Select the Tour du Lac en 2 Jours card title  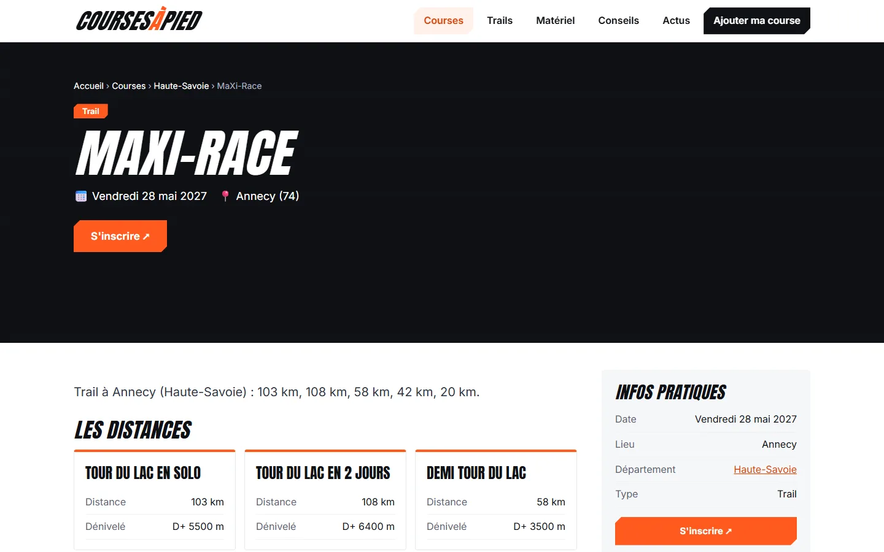(323, 473)
